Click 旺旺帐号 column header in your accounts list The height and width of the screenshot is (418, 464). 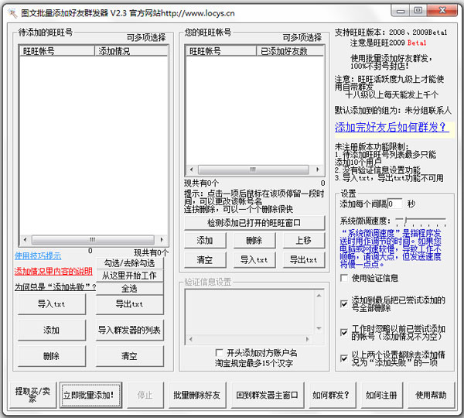[x=221, y=51]
